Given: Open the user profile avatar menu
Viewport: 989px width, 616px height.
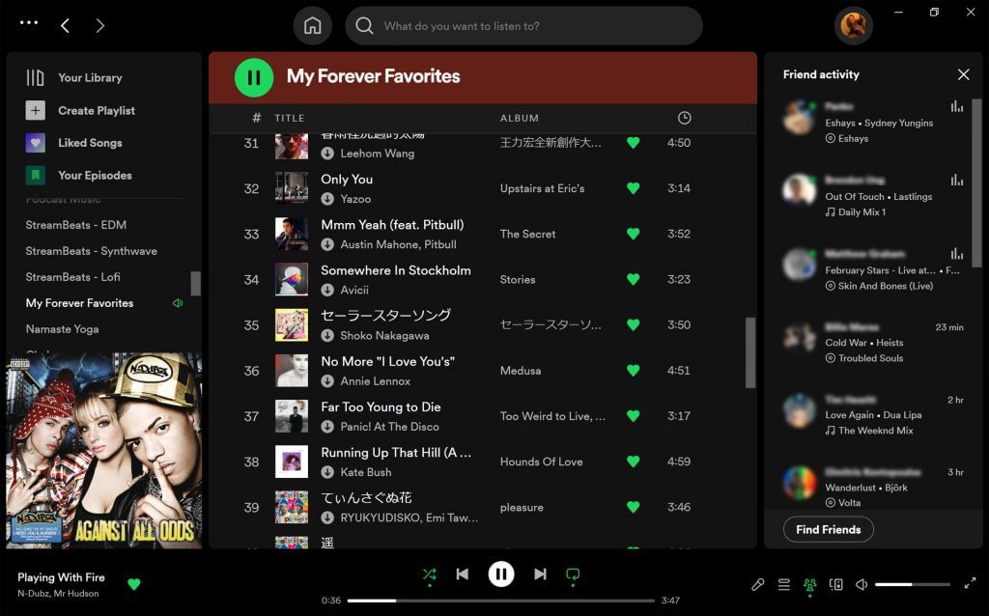Looking at the screenshot, I should coord(853,26).
